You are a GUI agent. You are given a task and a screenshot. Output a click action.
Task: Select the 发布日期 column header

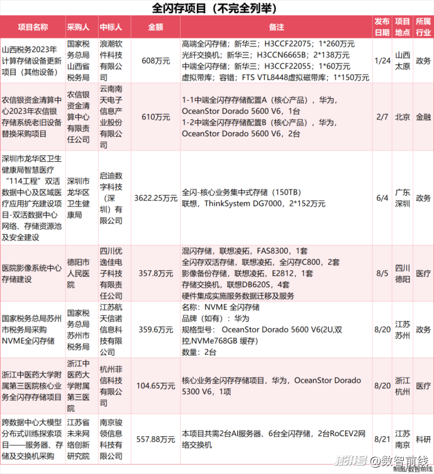[x=382, y=28]
